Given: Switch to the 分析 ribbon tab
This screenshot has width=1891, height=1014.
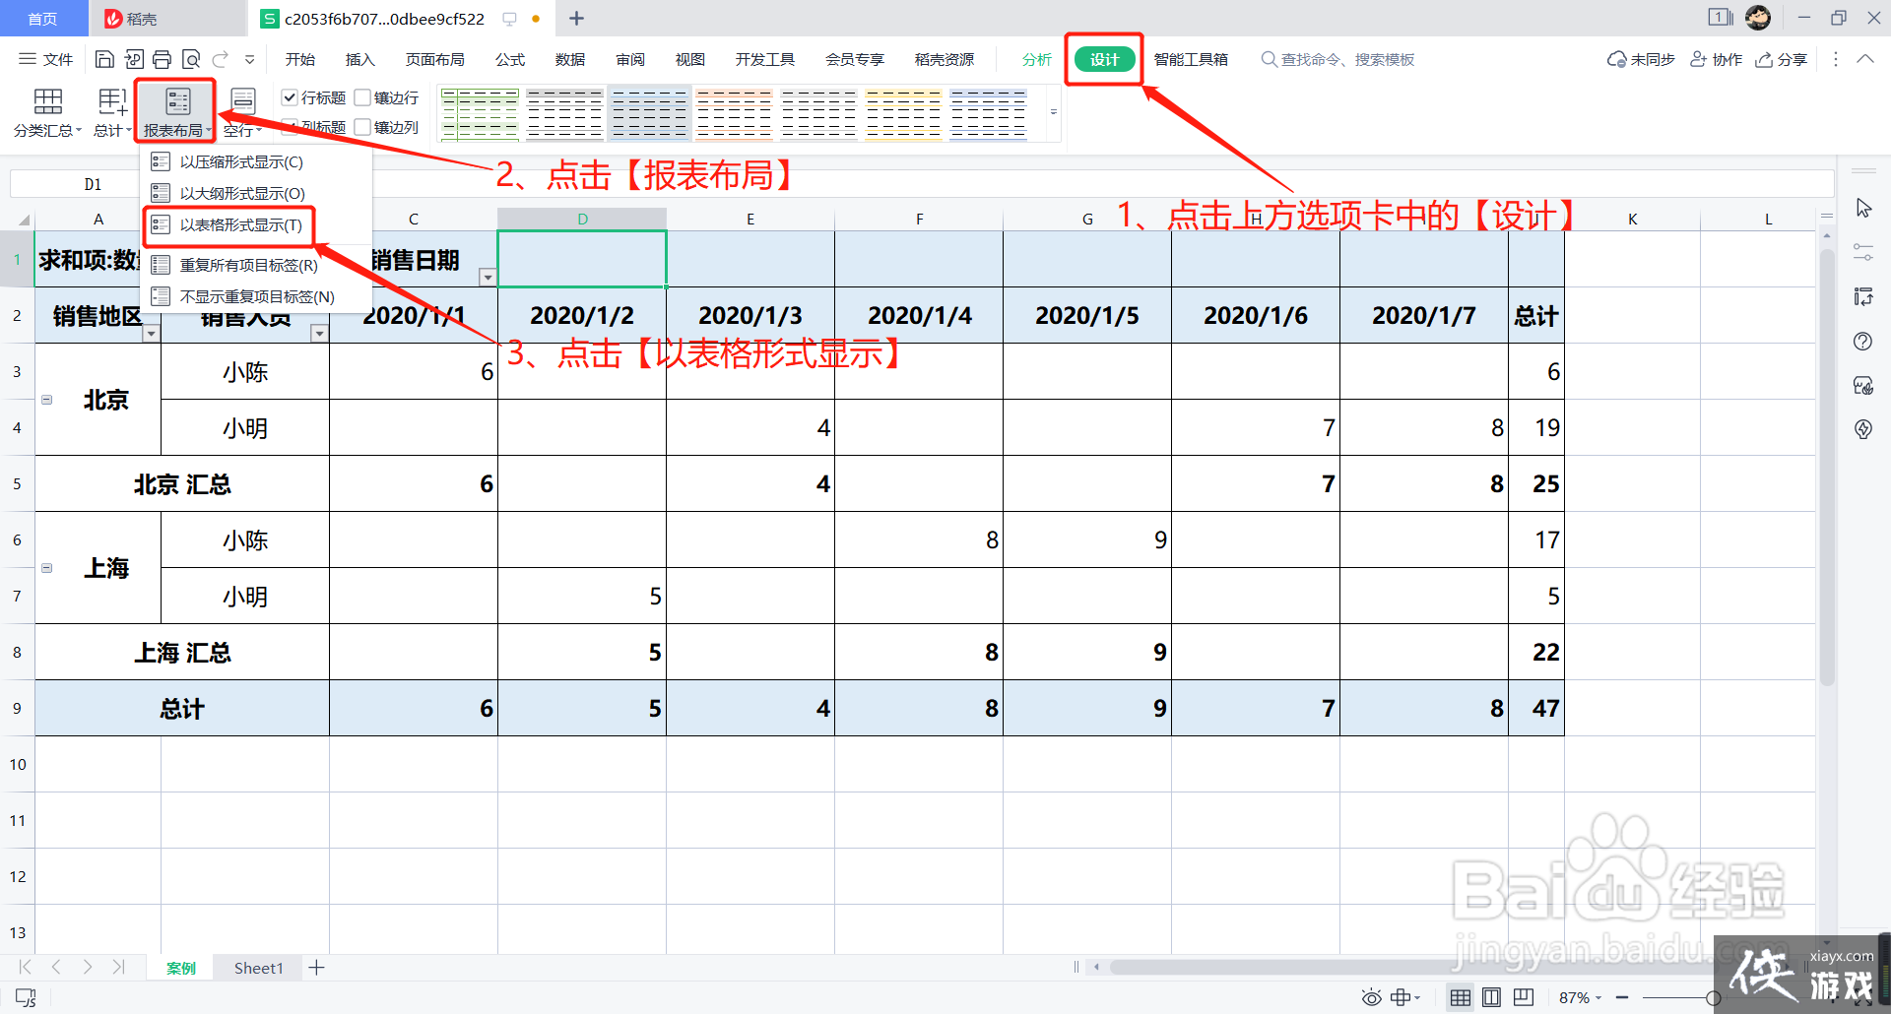Looking at the screenshot, I should click(x=1037, y=59).
